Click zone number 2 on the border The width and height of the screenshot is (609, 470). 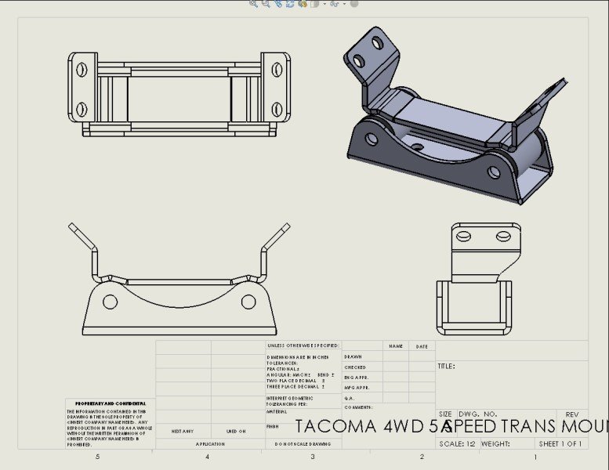pos(422,457)
